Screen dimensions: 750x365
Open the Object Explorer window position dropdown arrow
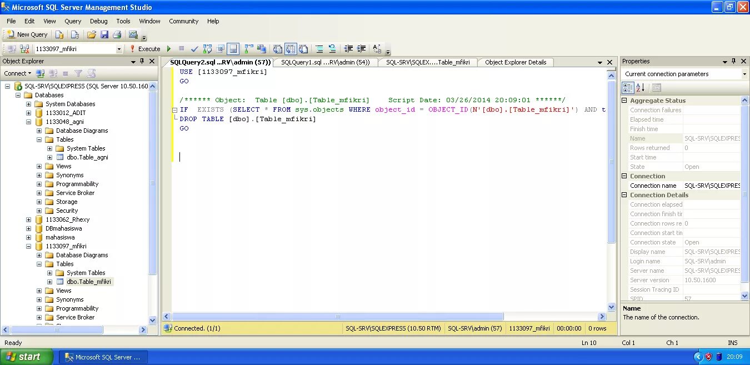133,62
